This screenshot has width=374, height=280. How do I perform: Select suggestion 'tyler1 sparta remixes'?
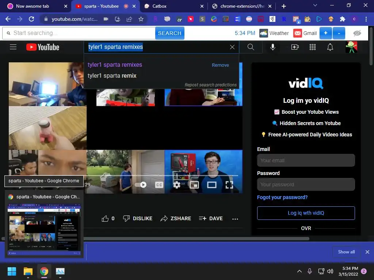click(x=115, y=65)
